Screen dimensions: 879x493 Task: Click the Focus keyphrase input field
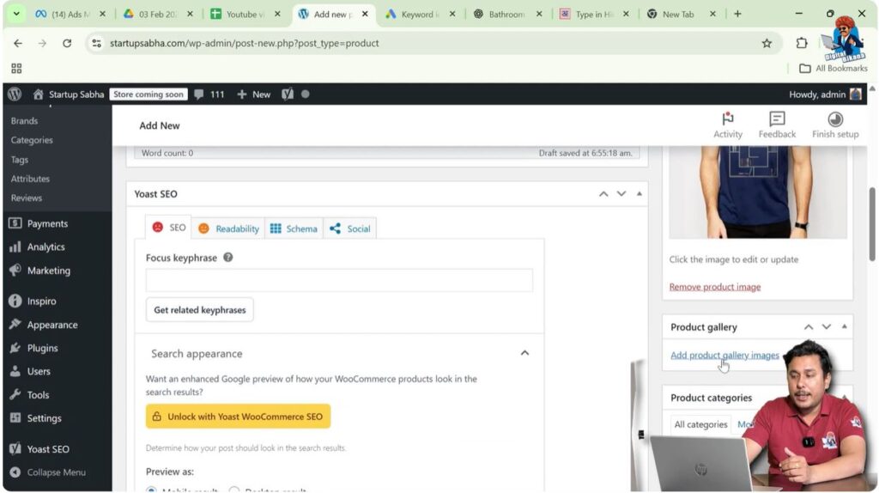pos(339,280)
